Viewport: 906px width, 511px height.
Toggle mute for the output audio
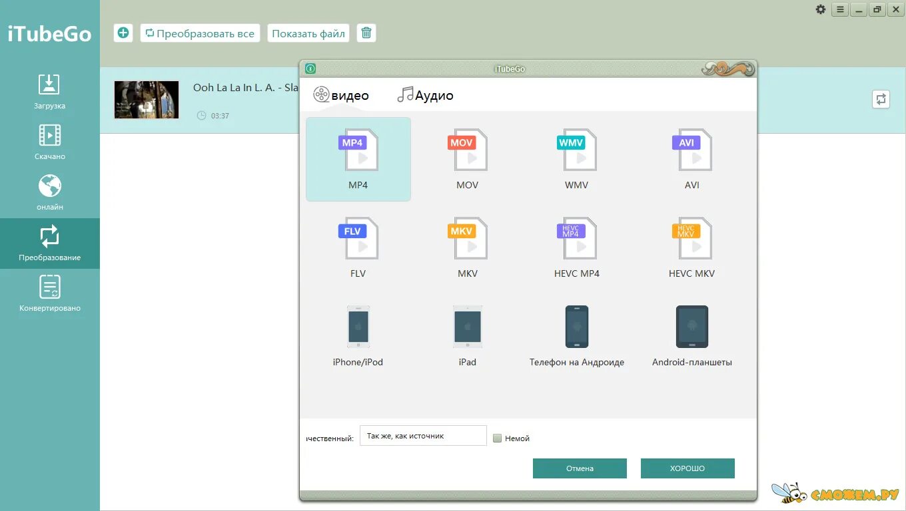497,438
